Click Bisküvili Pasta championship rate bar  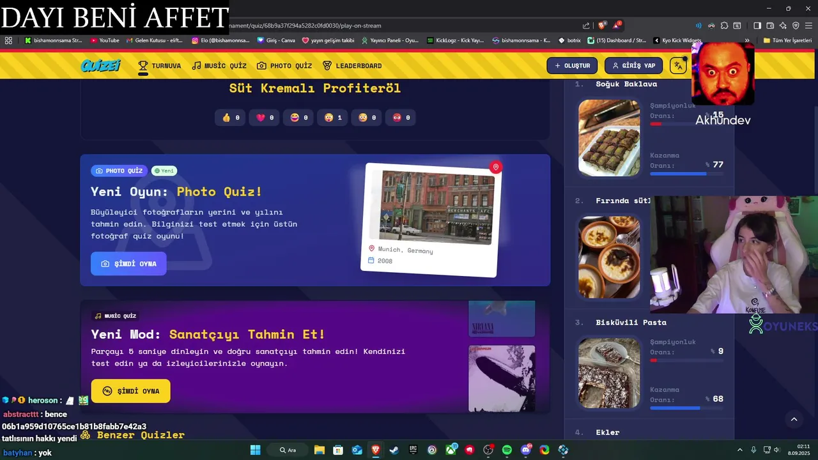687,360
